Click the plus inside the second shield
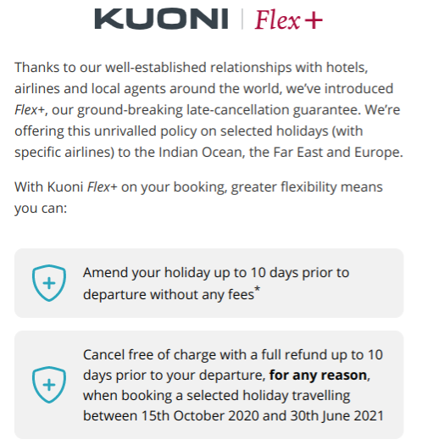 point(49,385)
